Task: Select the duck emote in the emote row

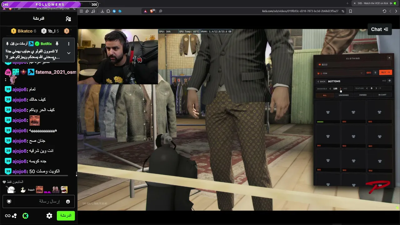Action: click(22, 190)
